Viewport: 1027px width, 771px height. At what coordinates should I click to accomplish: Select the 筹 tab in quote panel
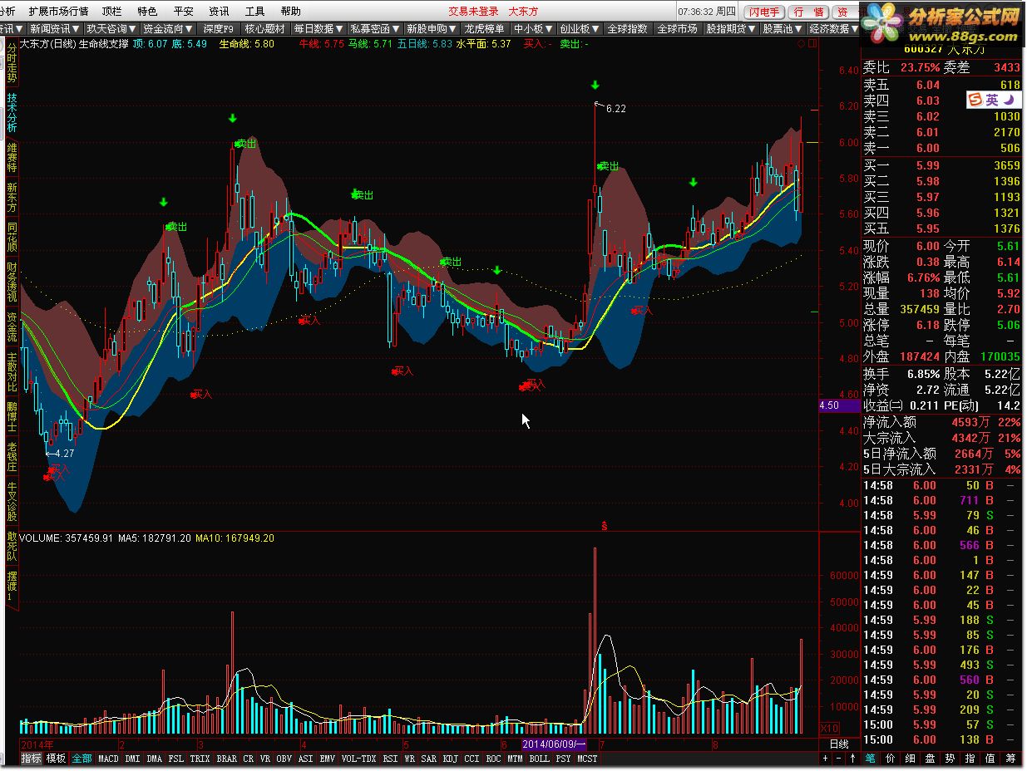tap(1010, 759)
